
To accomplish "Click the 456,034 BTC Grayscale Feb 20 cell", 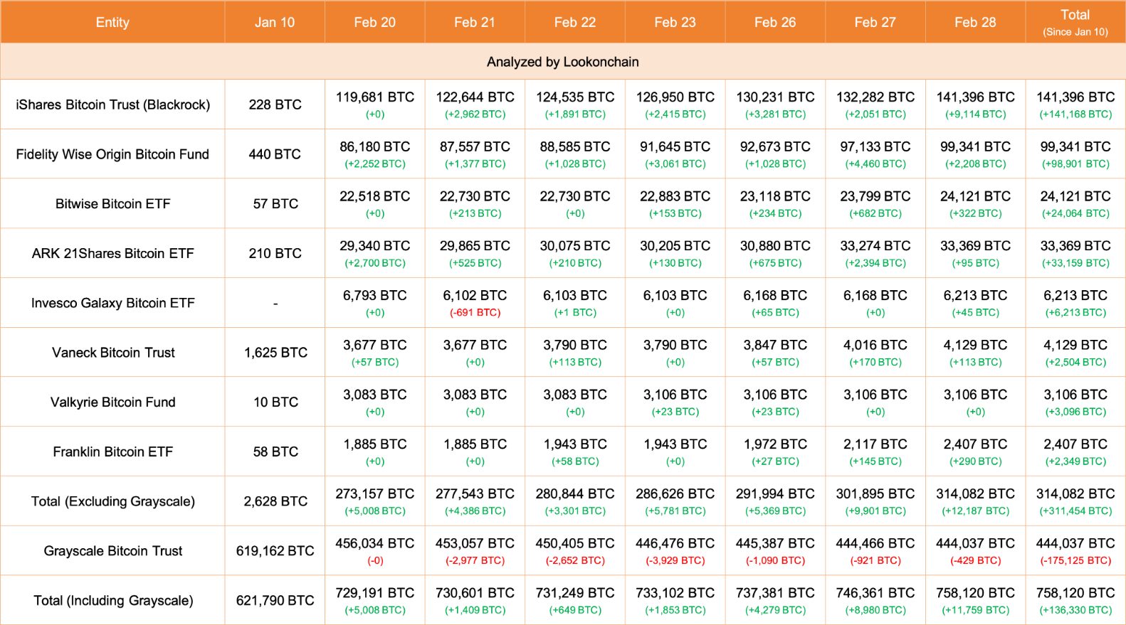I will point(375,551).
